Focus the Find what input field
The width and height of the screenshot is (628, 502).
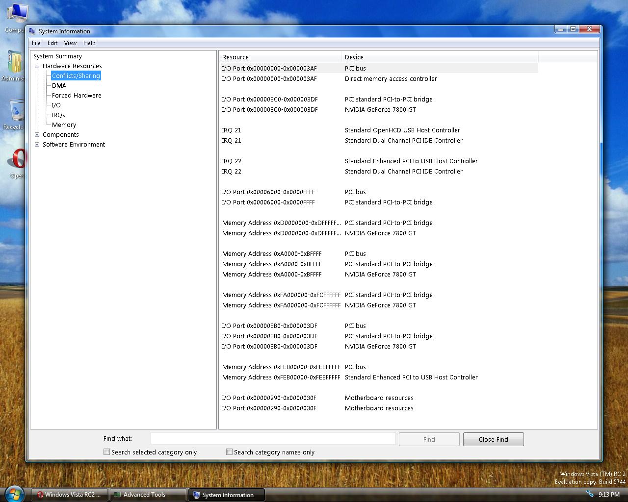pyautogui.click(x=273, y=438)
